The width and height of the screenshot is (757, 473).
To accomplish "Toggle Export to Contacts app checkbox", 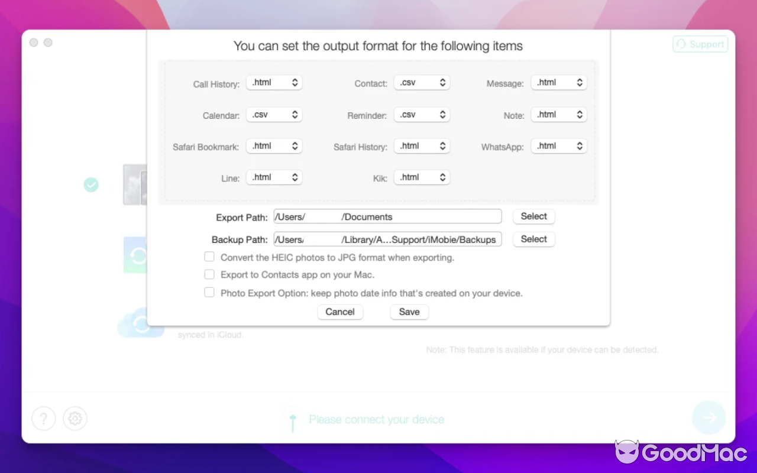I will coord(209,274).
